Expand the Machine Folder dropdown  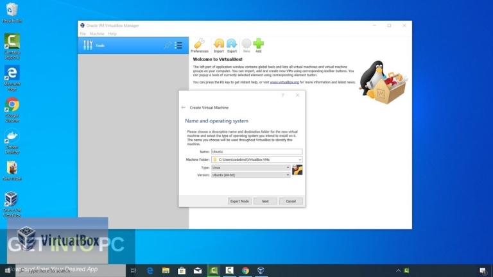point(300,160)
